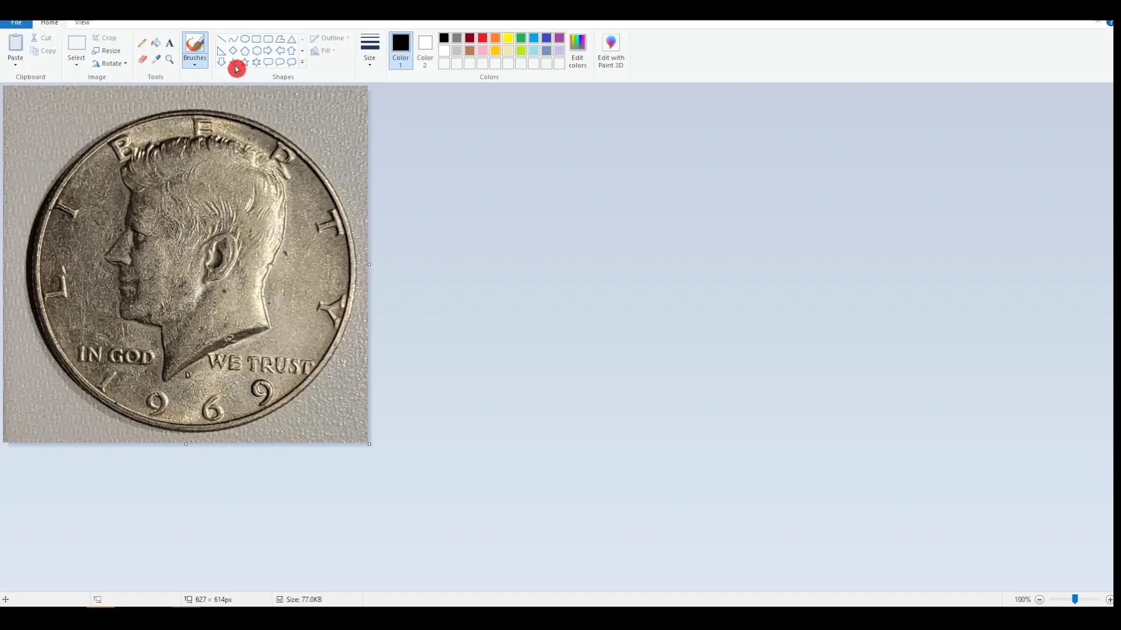Select the Pencil tool
This screenshot has height=630, width=1121.
coord(142,43)
